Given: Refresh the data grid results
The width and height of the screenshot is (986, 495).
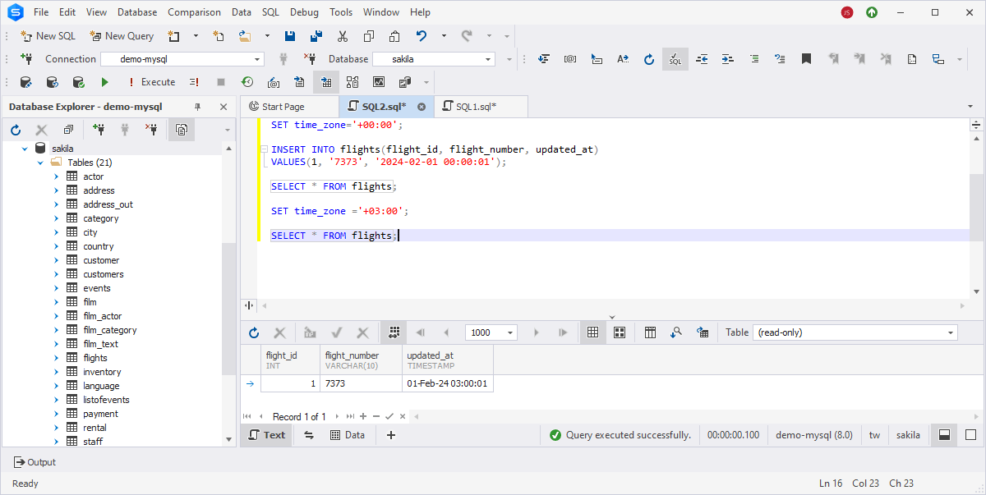Looking at the screenshot, I should 254,332.
